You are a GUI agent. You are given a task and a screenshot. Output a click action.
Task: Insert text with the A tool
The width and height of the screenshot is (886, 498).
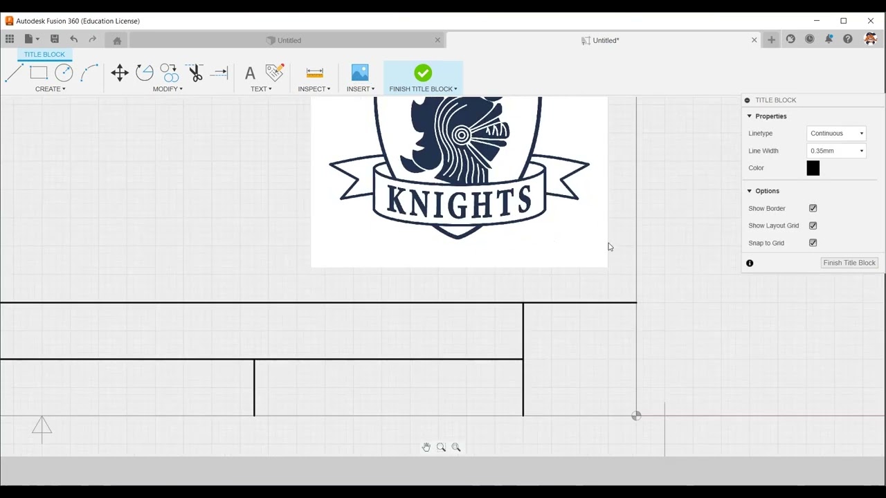[x=250, y=73]
